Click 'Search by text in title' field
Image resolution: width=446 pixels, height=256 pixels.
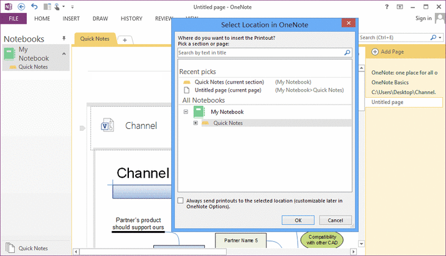coord(261,52)
